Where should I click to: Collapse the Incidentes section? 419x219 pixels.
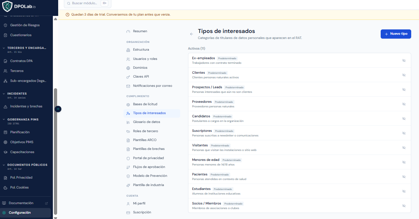click(4, 94)
